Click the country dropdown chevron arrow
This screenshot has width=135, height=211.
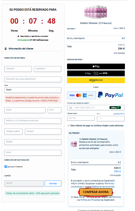56,90
